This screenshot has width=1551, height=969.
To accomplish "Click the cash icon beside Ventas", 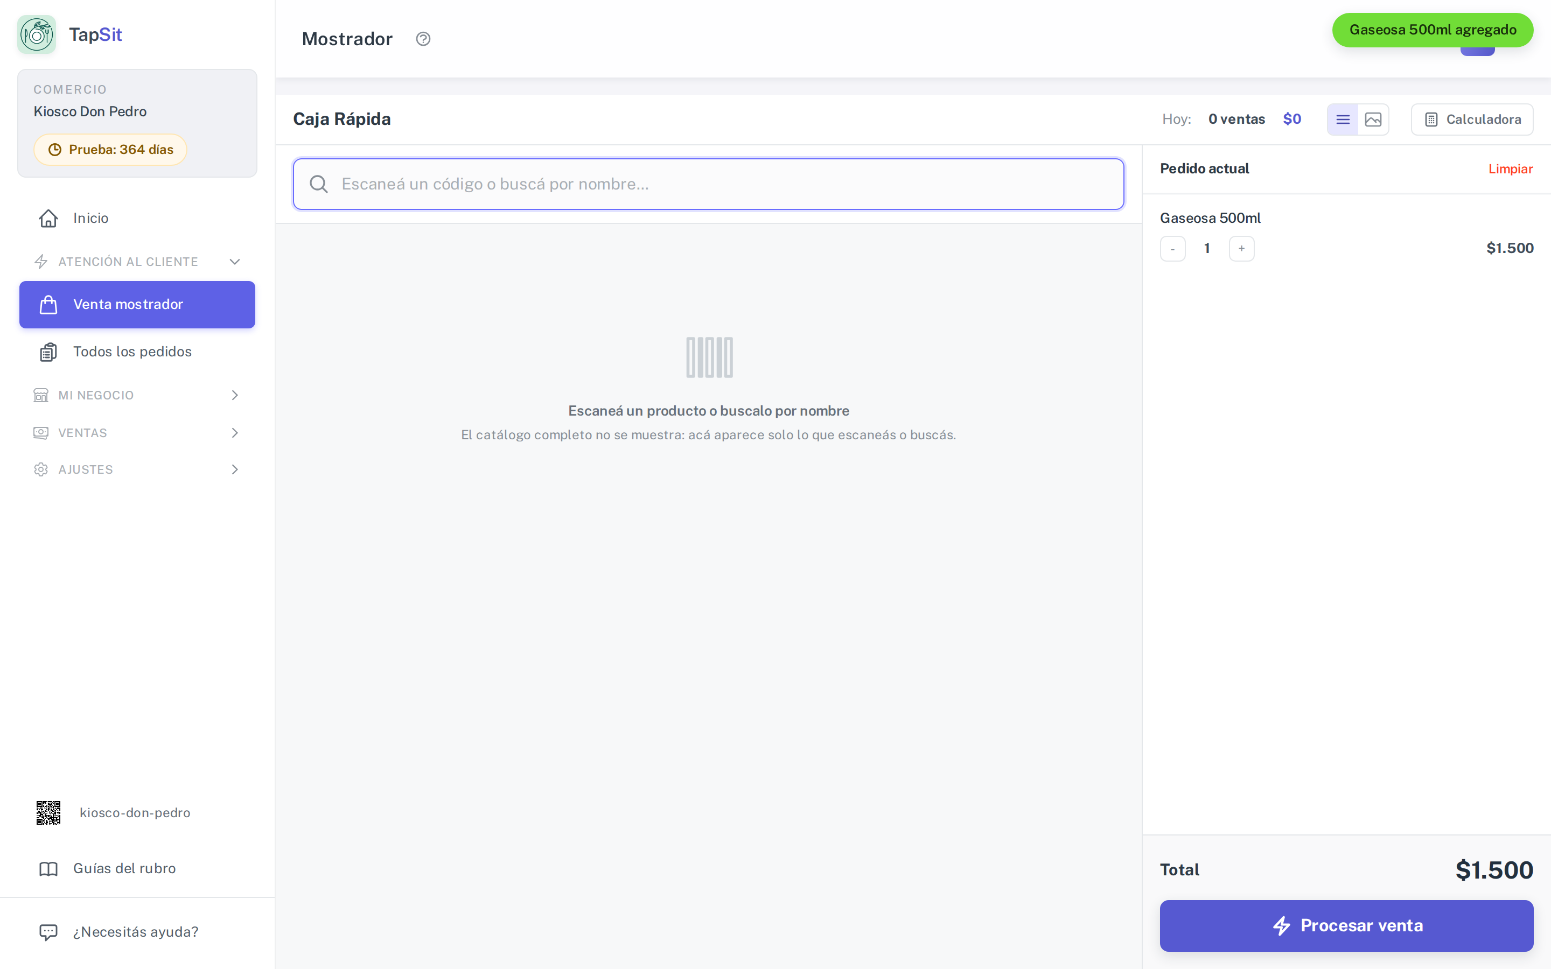I will click(x=41, y=433).
